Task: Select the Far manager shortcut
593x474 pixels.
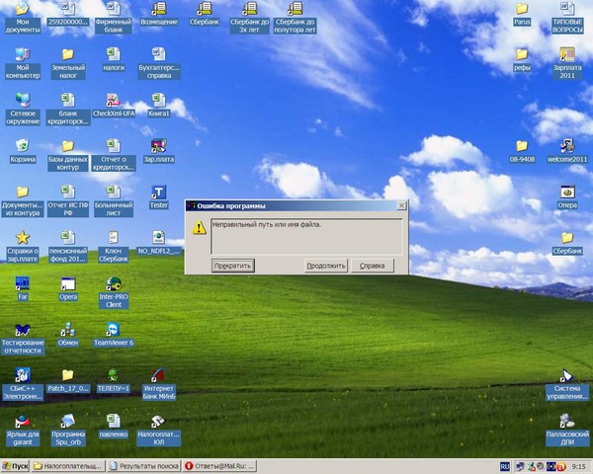Action: click(23, 288)
